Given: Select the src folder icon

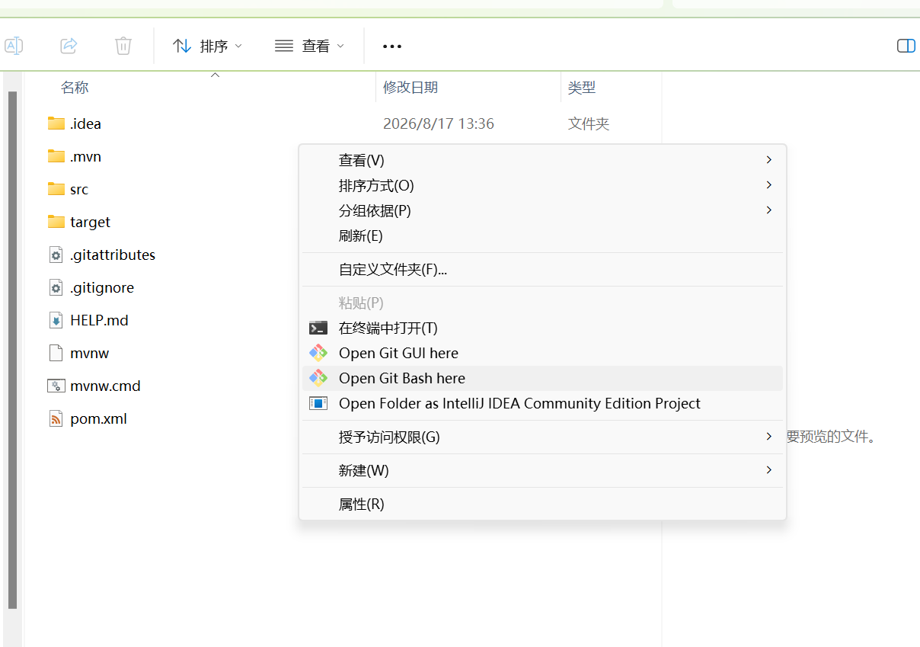Looking at the screenshot, I should (x=56, y=189).
